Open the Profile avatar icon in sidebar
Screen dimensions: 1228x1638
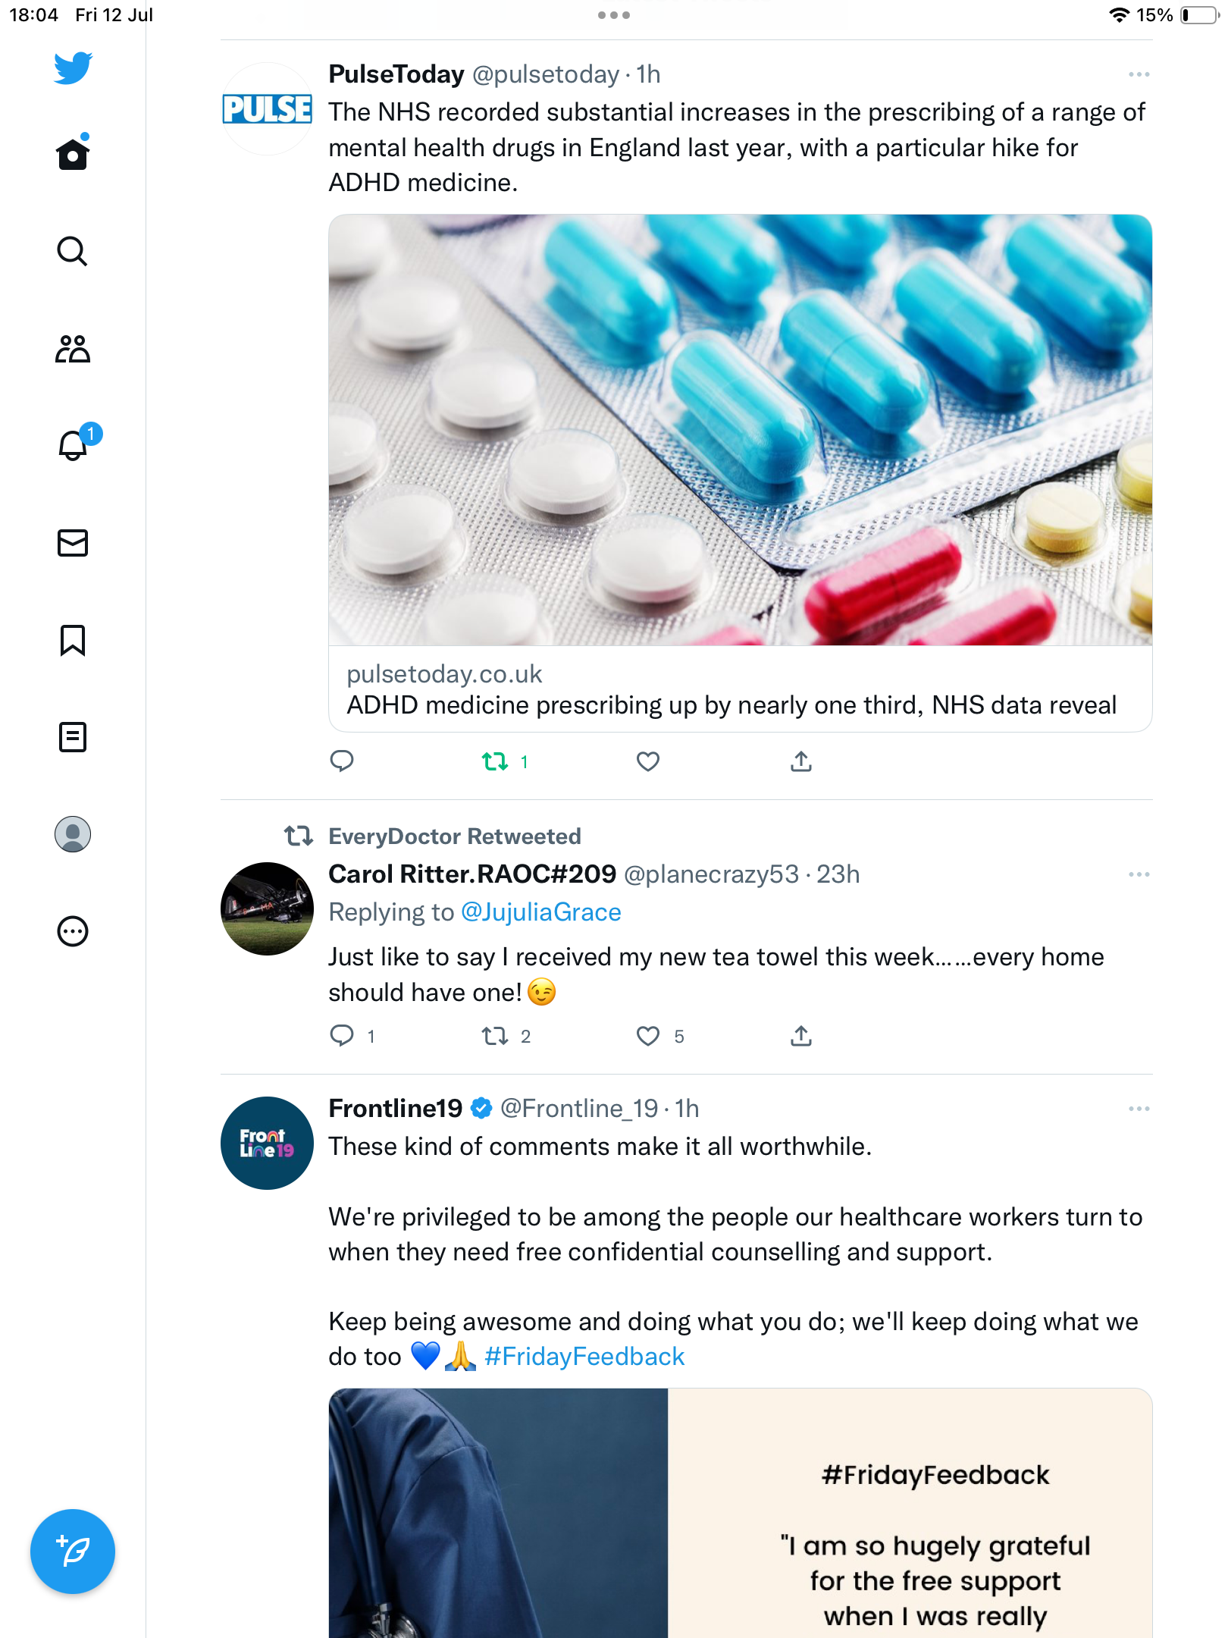(73, 834)
